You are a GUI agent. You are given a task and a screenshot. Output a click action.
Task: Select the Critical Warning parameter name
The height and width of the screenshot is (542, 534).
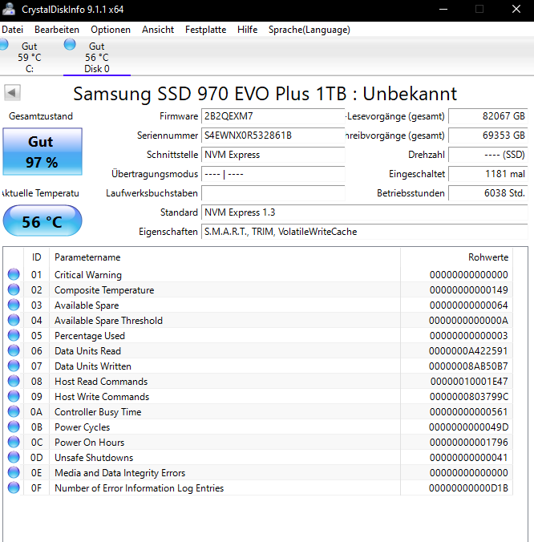point(88,275)
